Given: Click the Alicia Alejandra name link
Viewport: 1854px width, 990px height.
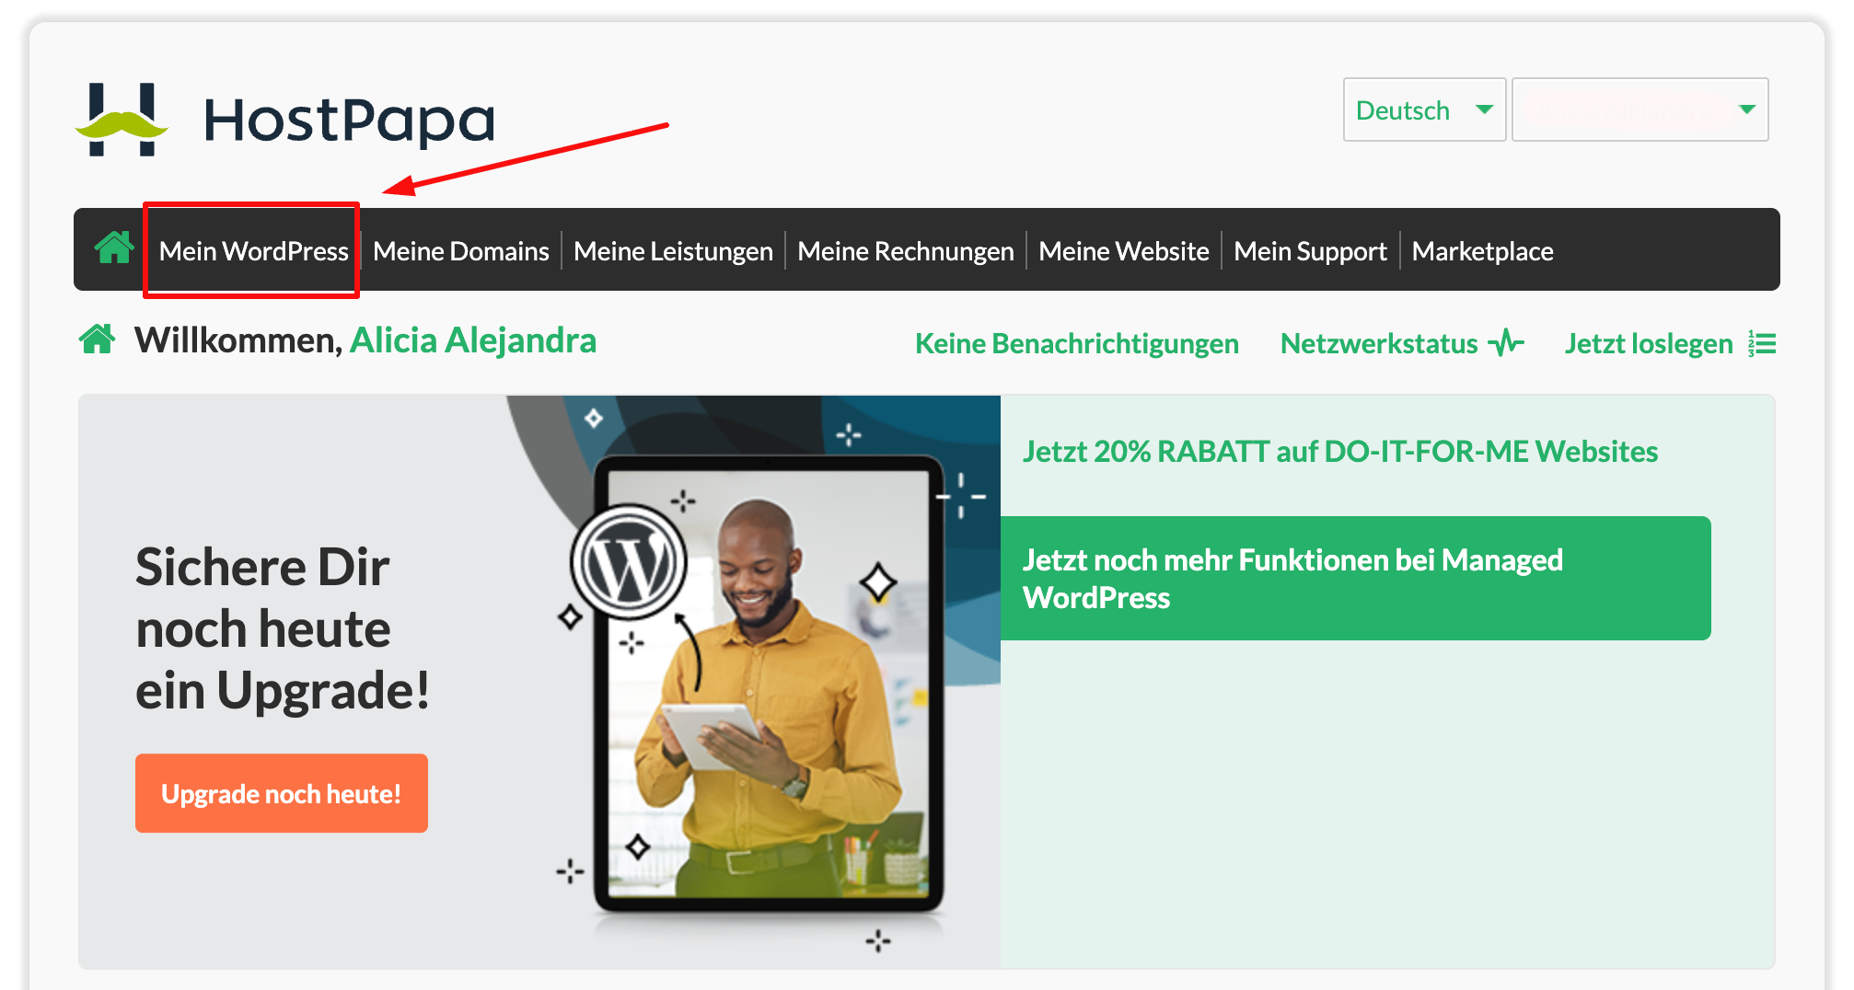Looking at the screenshot, I should point(473,340).
